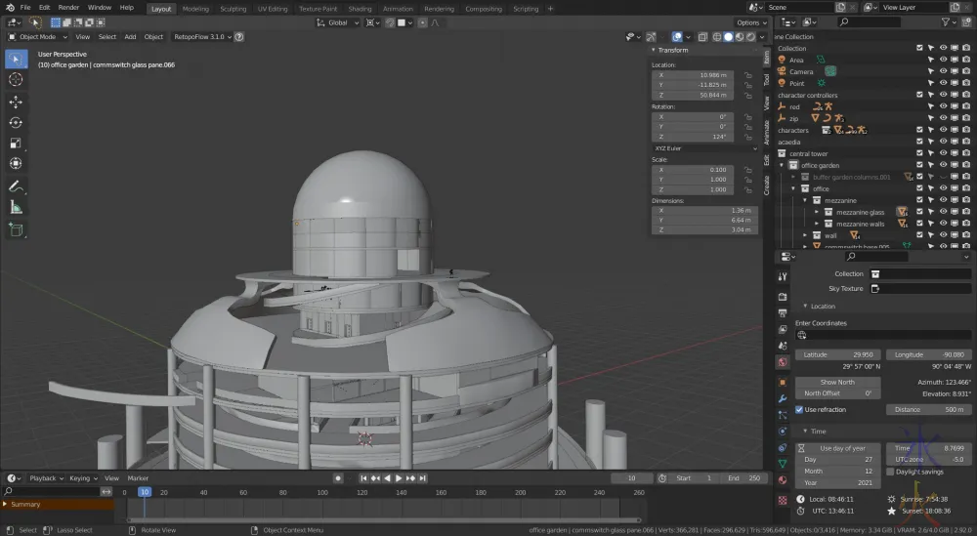977x536 pixels.
Task: Uncheck the acaedia collection checkbox
Action: coord(919,142)
